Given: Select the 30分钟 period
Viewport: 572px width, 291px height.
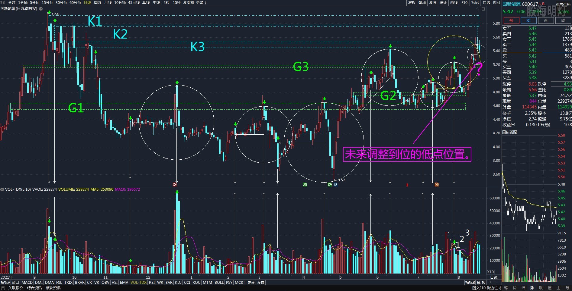Looking at the screenshot, I should [x=61, y=2].
